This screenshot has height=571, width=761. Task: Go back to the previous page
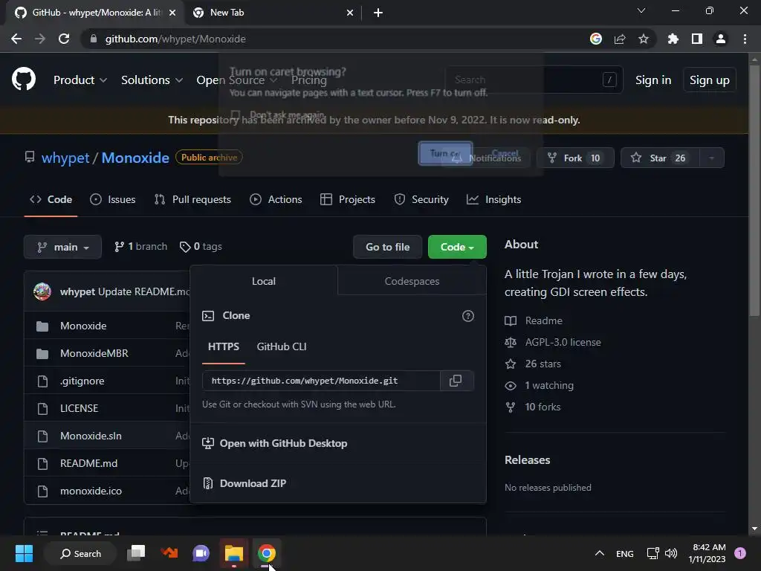click(x=16, y=39)
